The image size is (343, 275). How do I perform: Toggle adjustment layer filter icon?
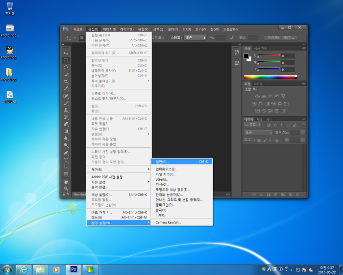coord(275,125)
